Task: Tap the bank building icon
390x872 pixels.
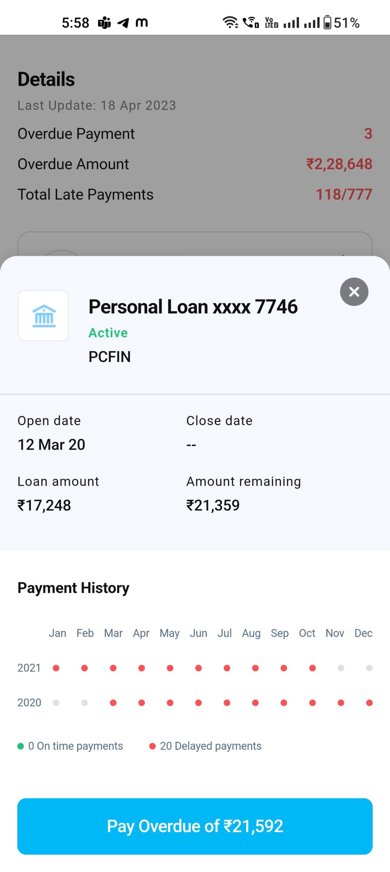Action: (x=44, y=316)
